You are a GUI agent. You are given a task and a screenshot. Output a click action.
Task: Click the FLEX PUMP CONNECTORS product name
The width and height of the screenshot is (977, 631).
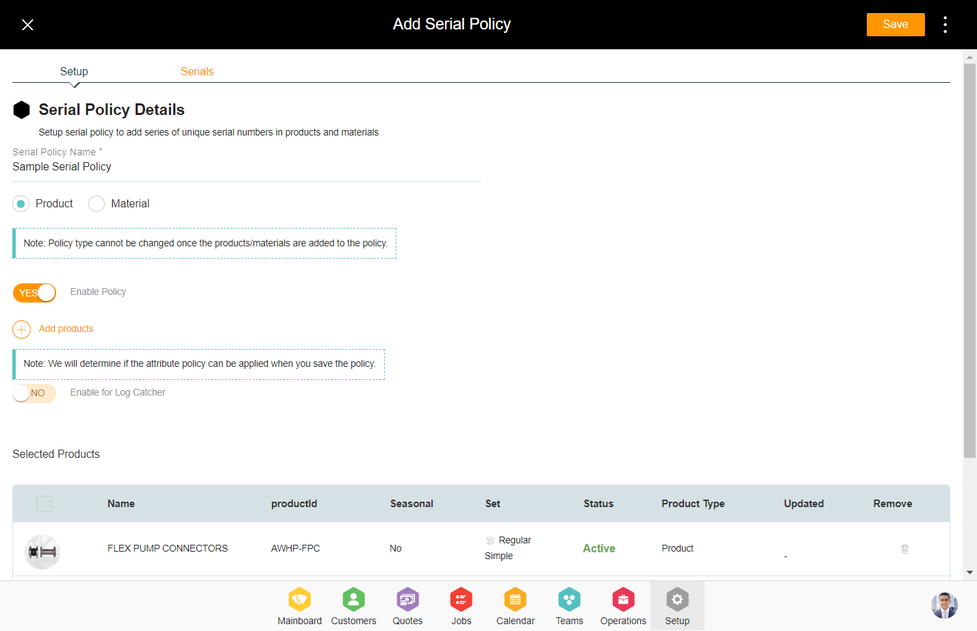[x=168, y=548]
